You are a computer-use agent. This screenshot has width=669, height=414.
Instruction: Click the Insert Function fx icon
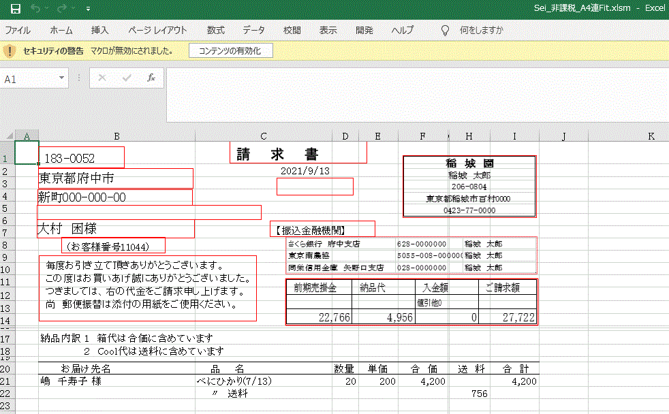point(151,78)
